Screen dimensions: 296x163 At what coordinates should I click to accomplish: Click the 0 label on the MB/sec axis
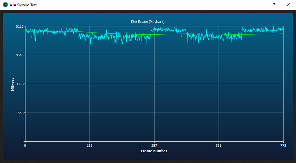coord(23,142)
